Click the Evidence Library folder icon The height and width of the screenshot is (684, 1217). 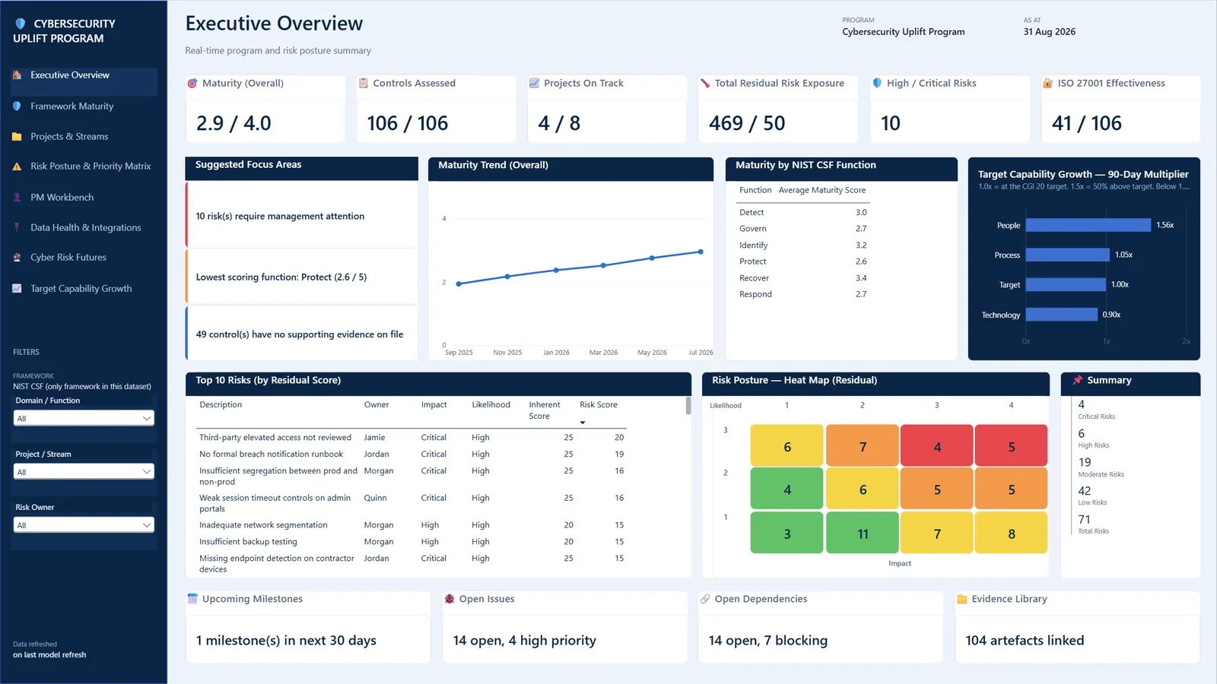point(962,599)
